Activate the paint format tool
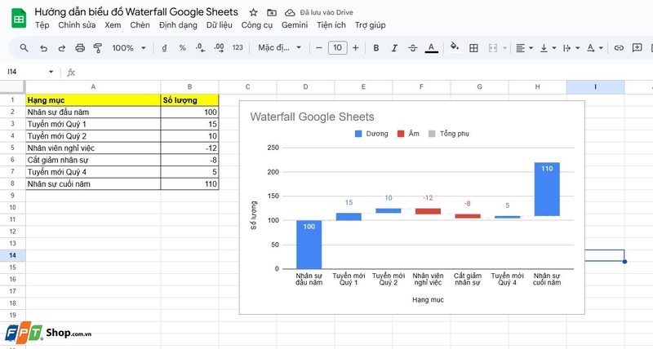 click(x=98, y=48)
